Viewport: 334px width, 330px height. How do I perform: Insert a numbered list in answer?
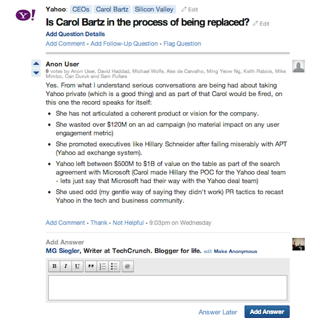click(103, 266)
